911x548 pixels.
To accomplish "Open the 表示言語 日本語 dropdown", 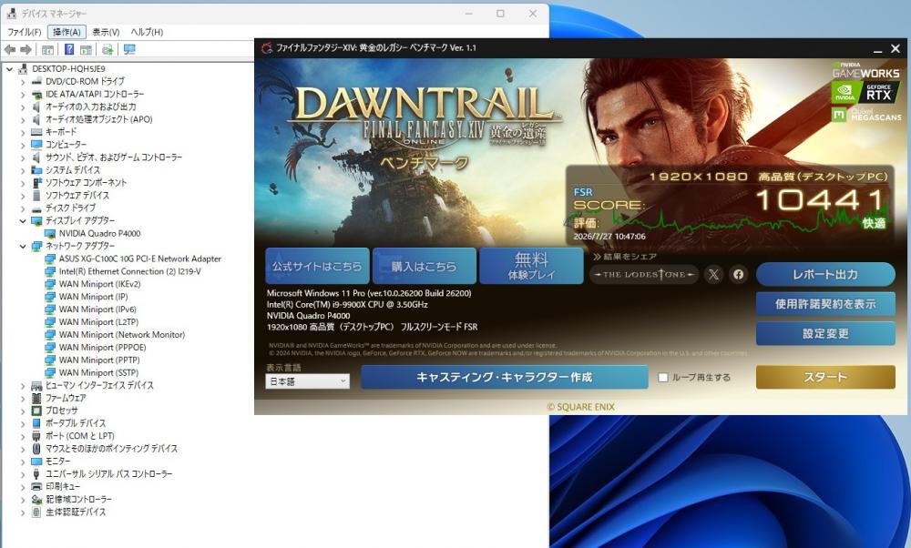I will click(307, 381).
